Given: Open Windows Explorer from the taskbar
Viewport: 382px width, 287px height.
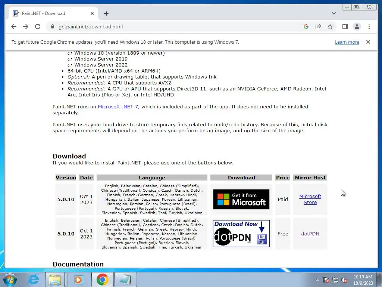Looking at the screenshot, I should click(55, 280).
